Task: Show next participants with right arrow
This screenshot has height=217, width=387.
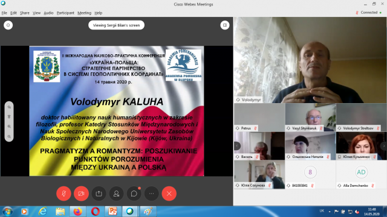Action: pos(384,146)
